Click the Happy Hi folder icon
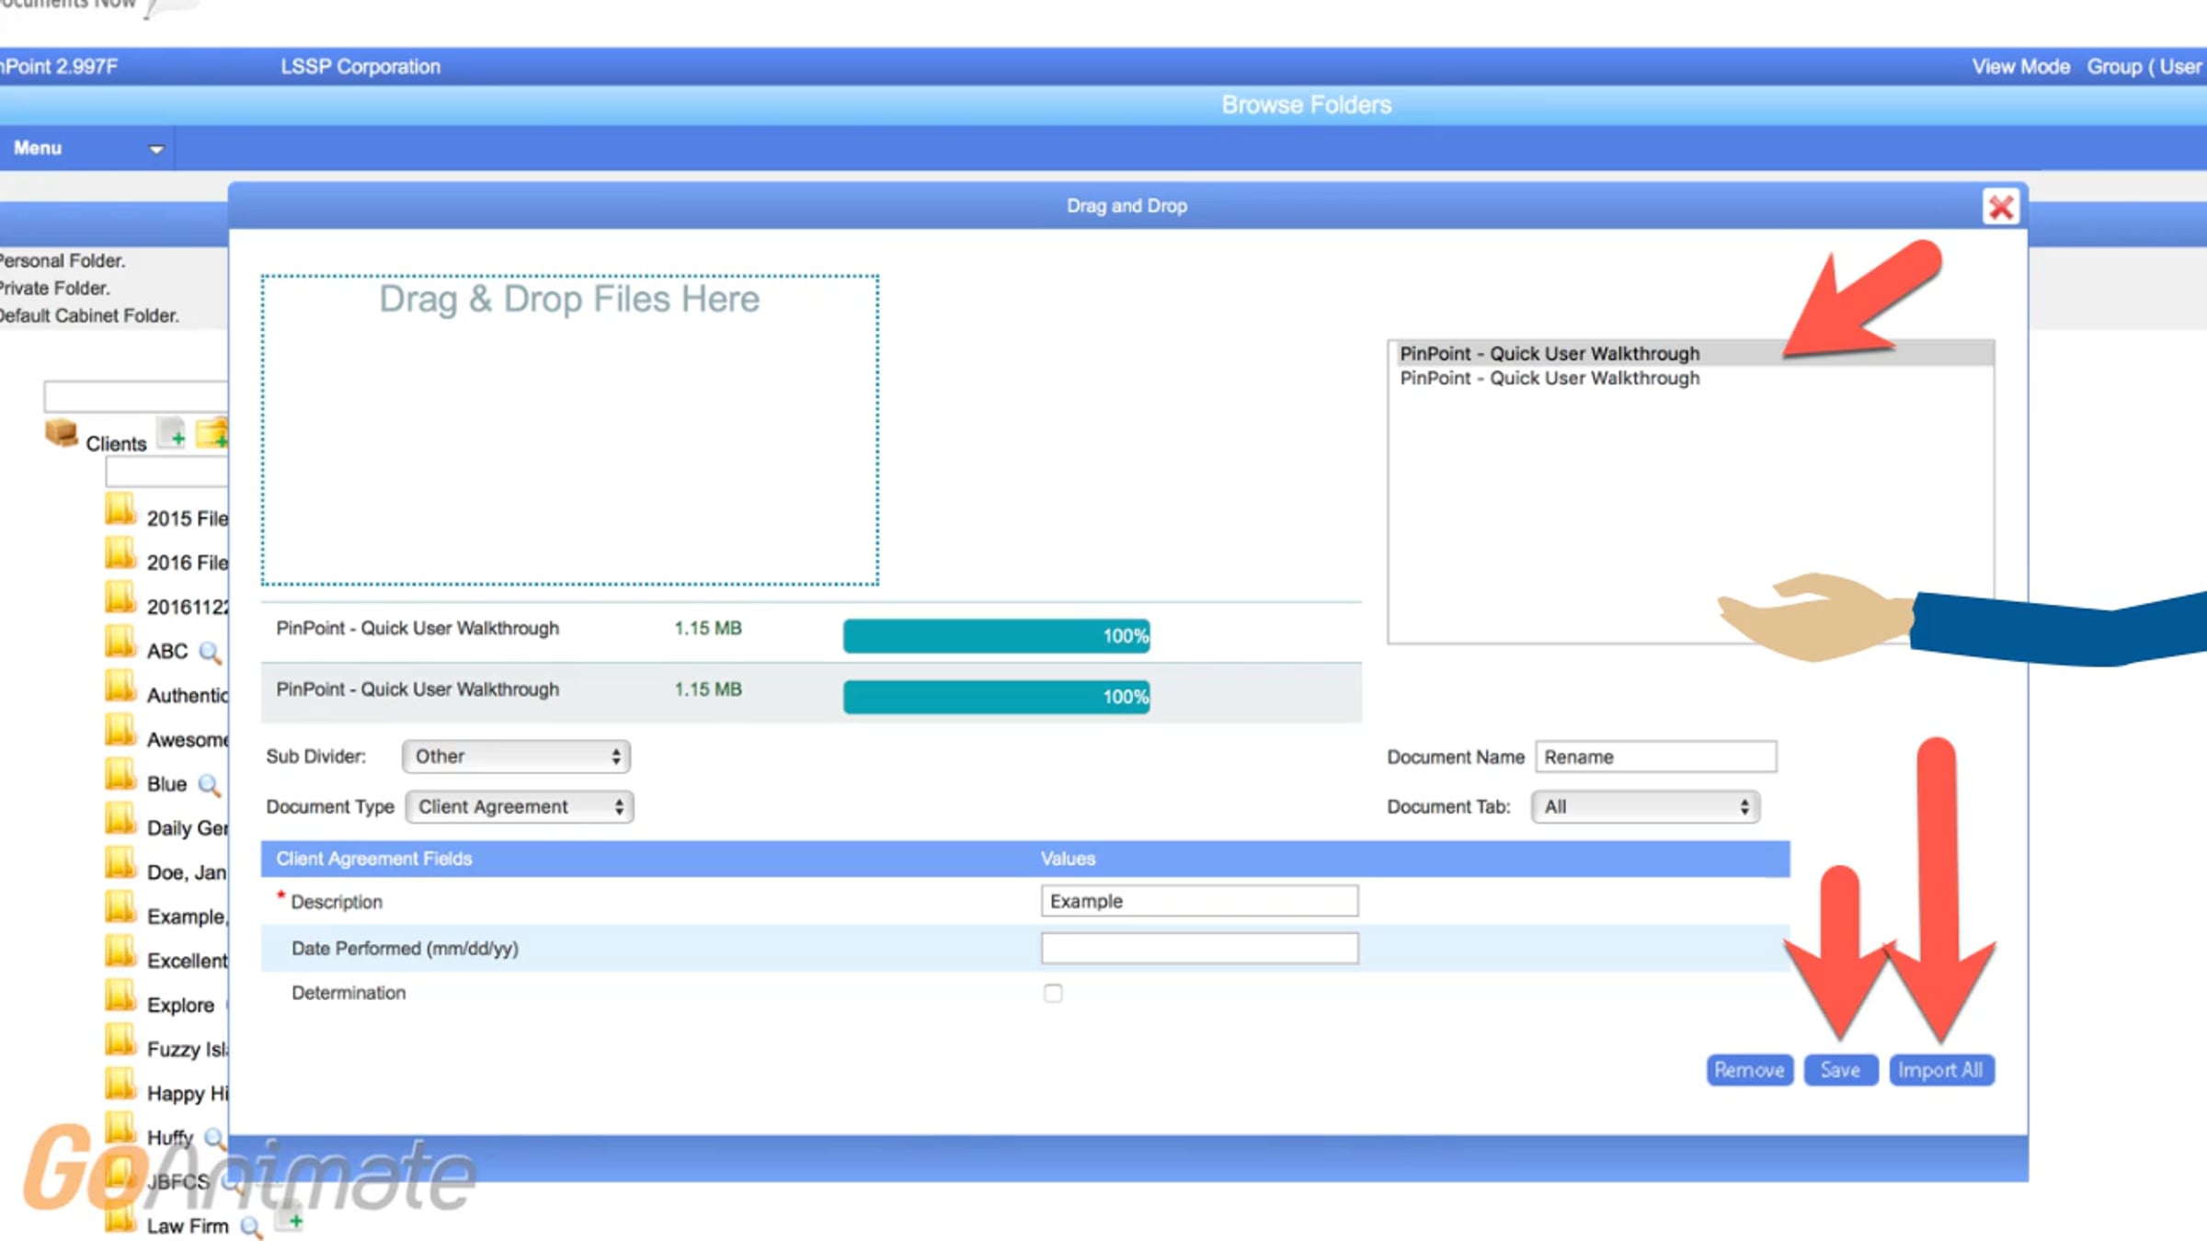The image size is (2207, 1241). (120, 1085)
